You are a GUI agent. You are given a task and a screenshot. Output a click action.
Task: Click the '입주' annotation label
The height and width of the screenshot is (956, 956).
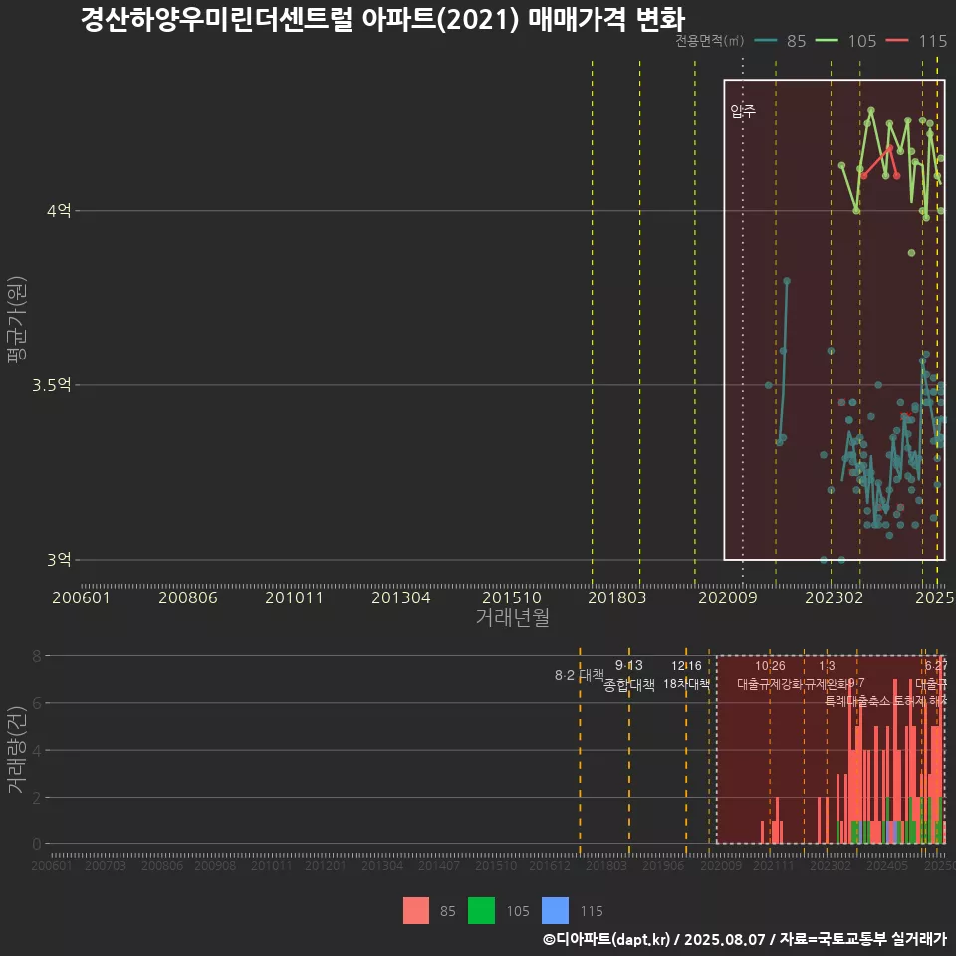(743, 111)
